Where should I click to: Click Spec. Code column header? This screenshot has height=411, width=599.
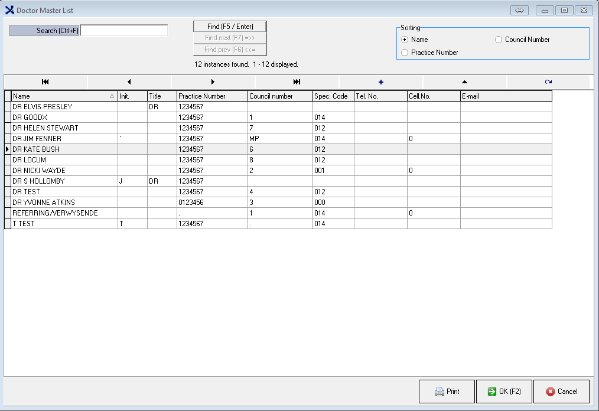333,96
